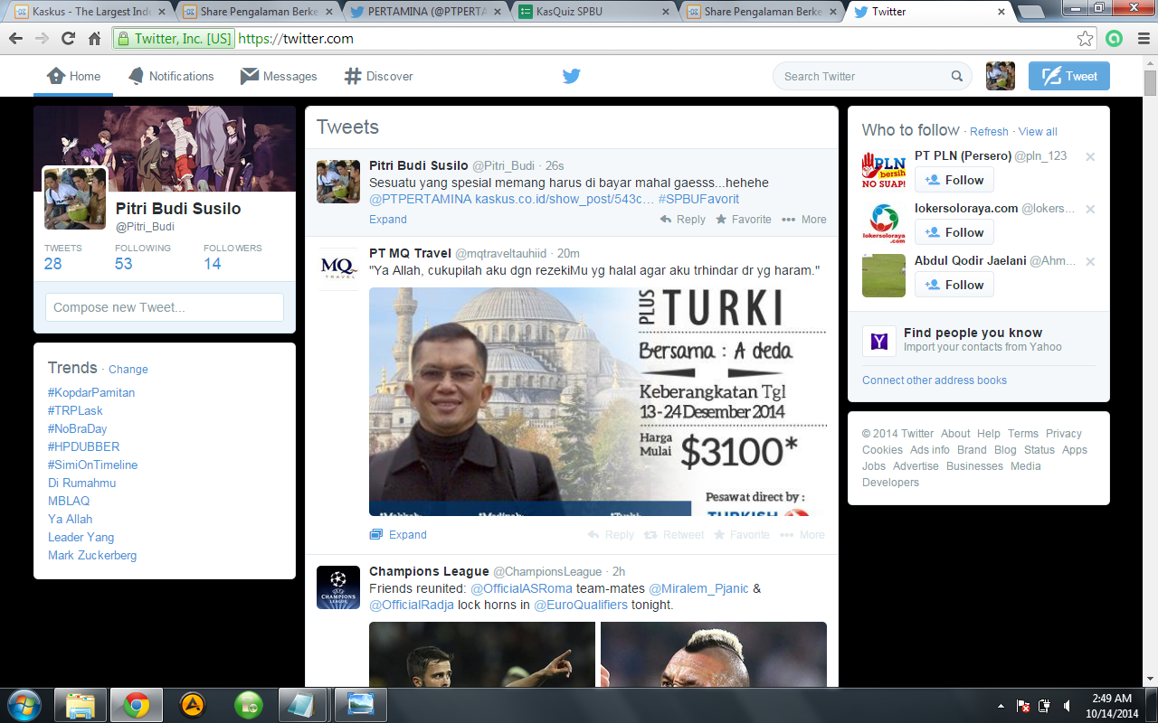Switch to the PERTAMINA browser tab
The width and height of the screenshot is (1158, 723).
(423, 12)
